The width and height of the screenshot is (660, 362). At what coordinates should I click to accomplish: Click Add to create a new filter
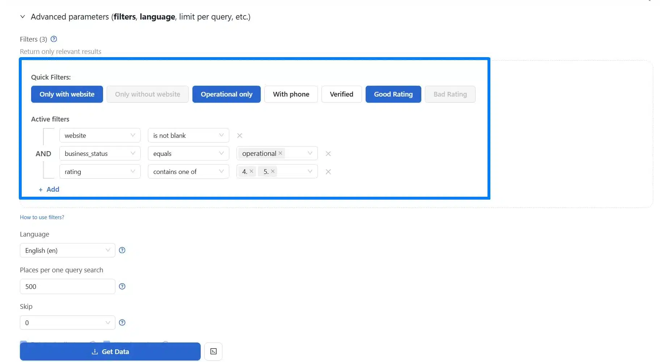coord(49,189)
